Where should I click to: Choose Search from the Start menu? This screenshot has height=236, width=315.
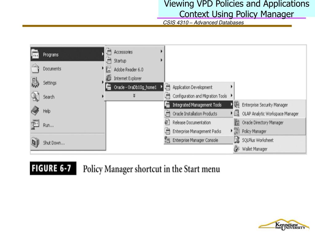click(x=67, y=97)
